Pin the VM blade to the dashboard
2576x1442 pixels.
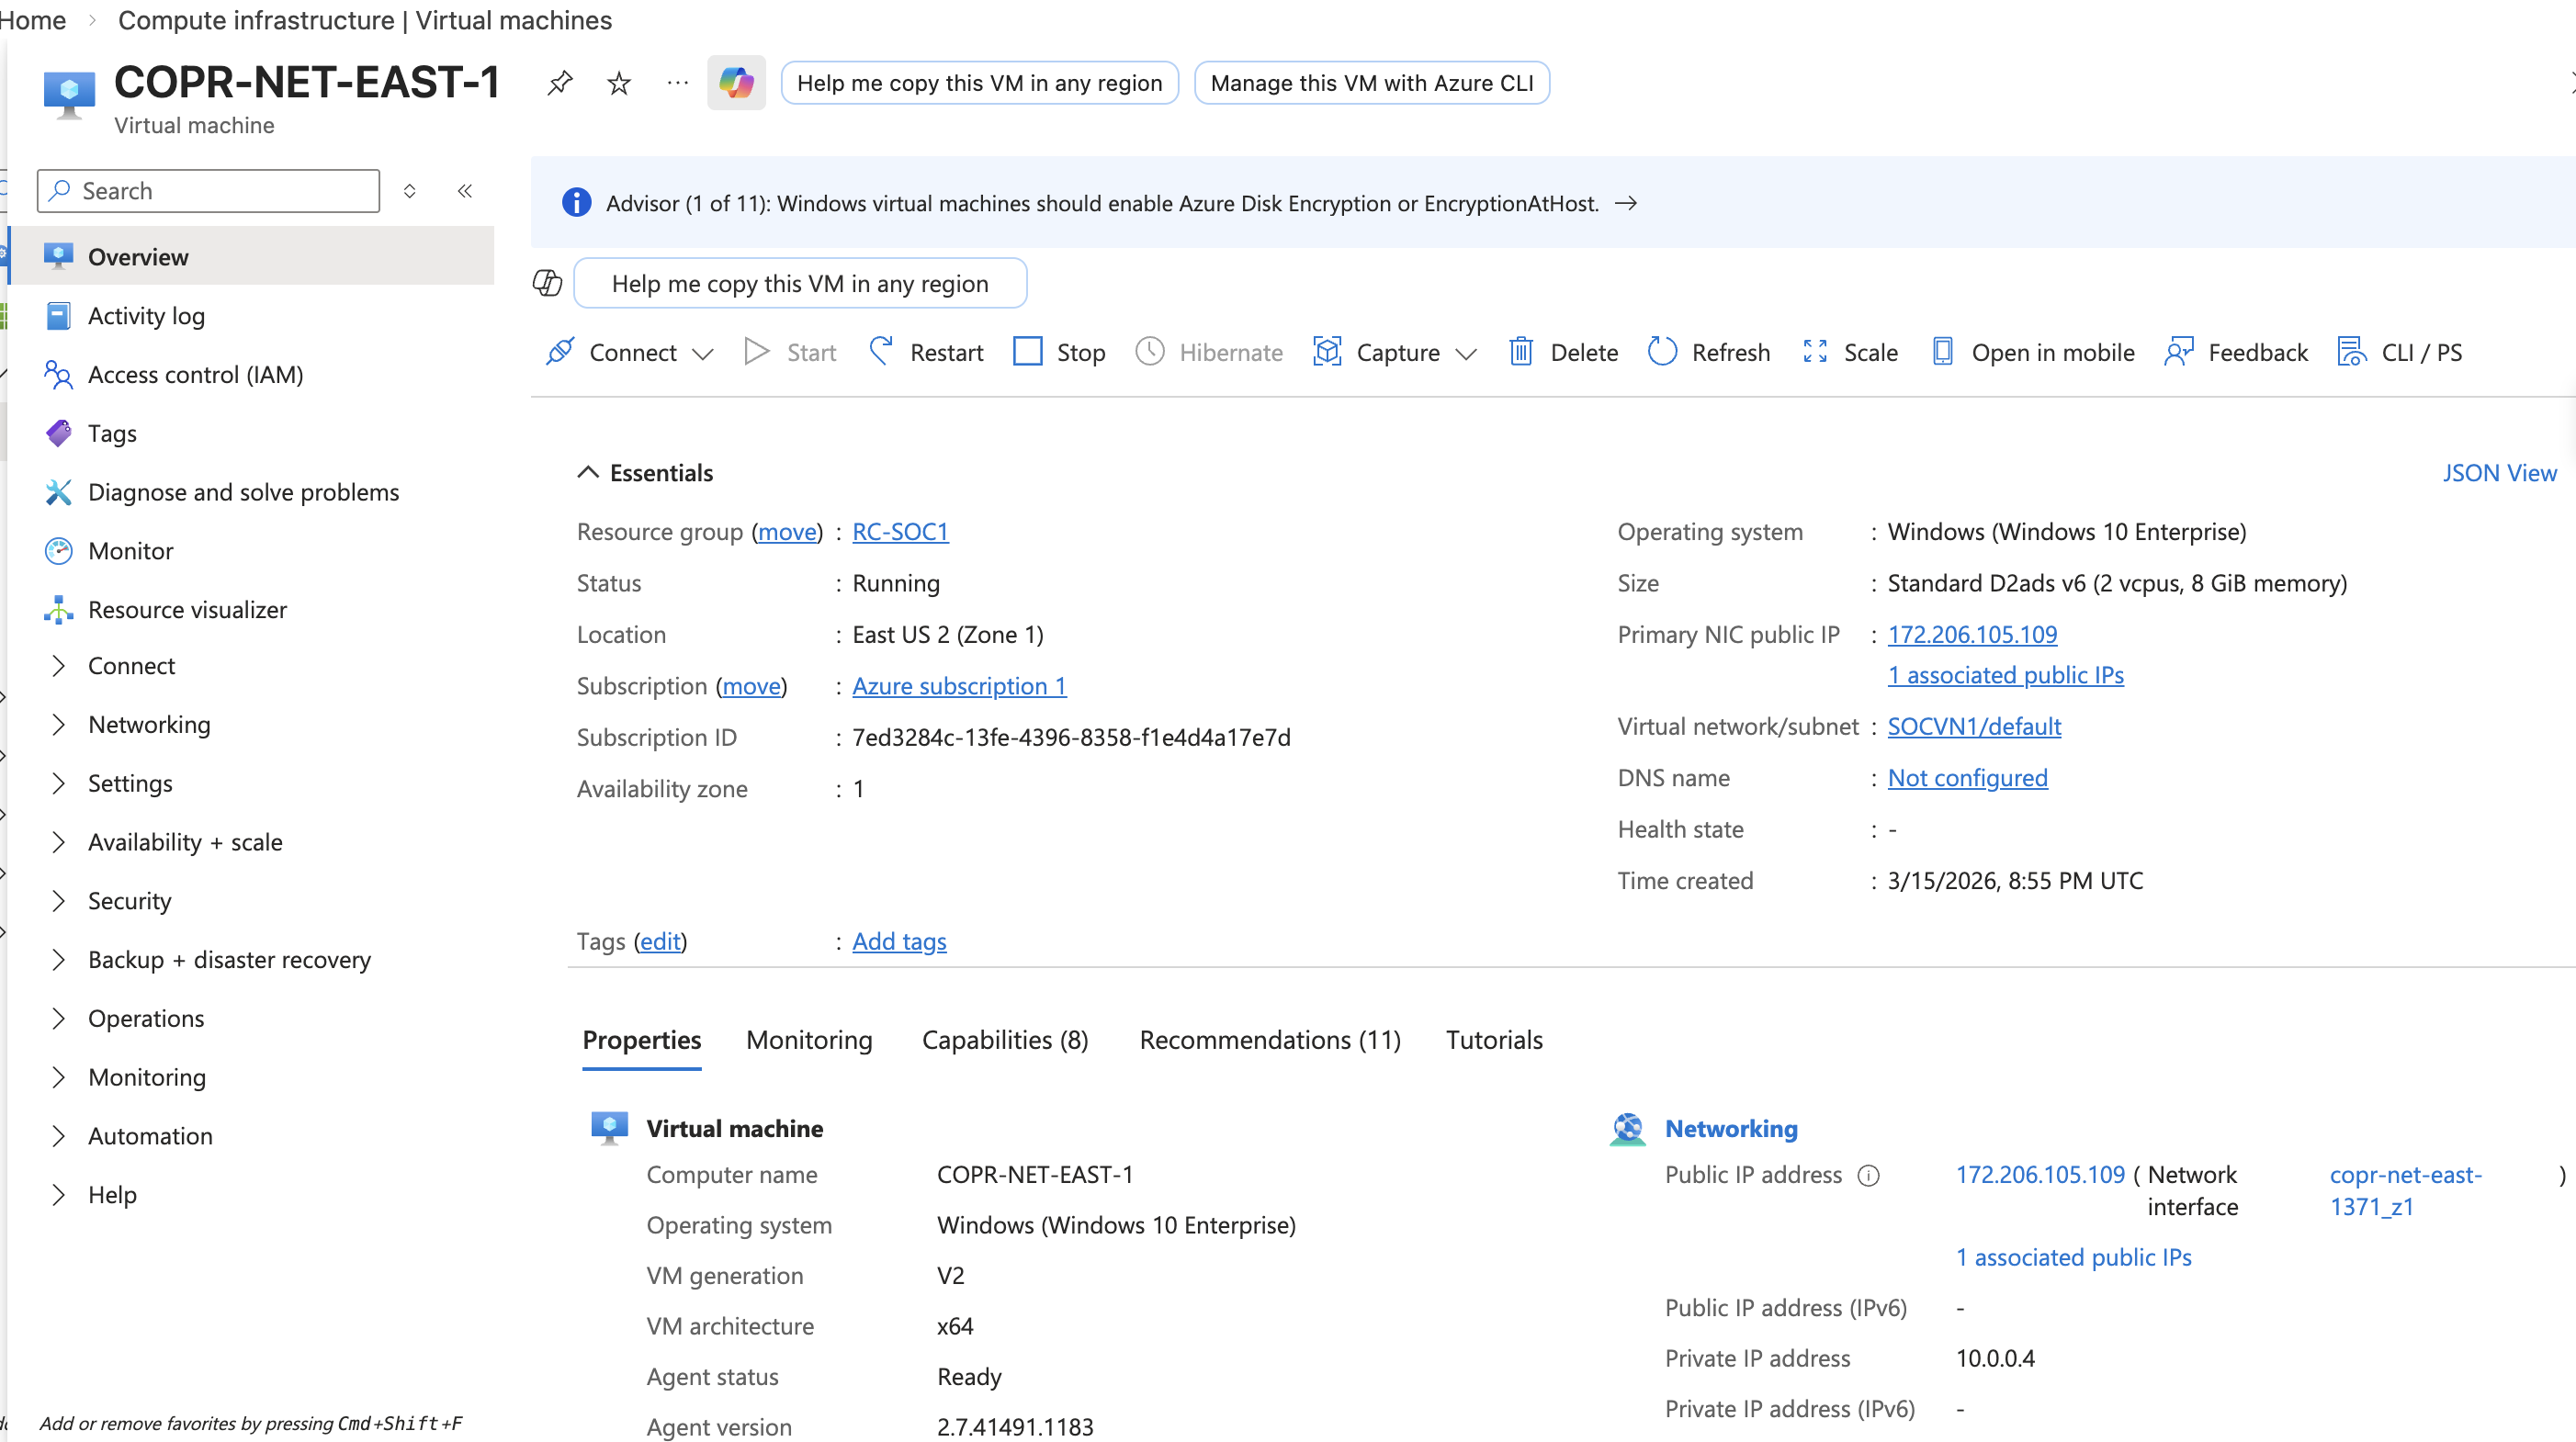coord(560,82)
